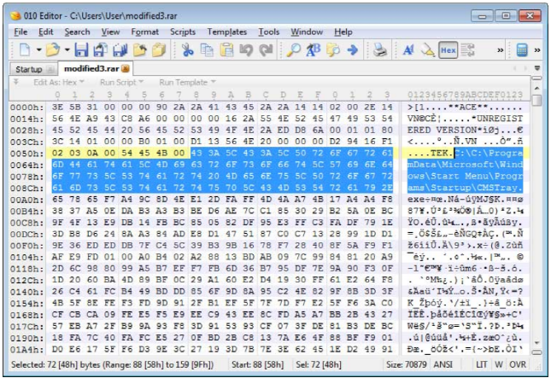Click the Open File folder icon
The height and width of the screenshot is (378, 551).
pyautogui.click(x=53, y=49)
